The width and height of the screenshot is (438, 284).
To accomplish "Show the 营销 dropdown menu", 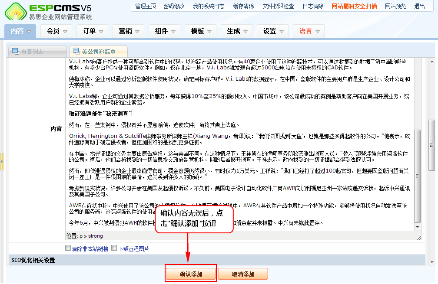I will pyautogui.click(x=128, y=31).
